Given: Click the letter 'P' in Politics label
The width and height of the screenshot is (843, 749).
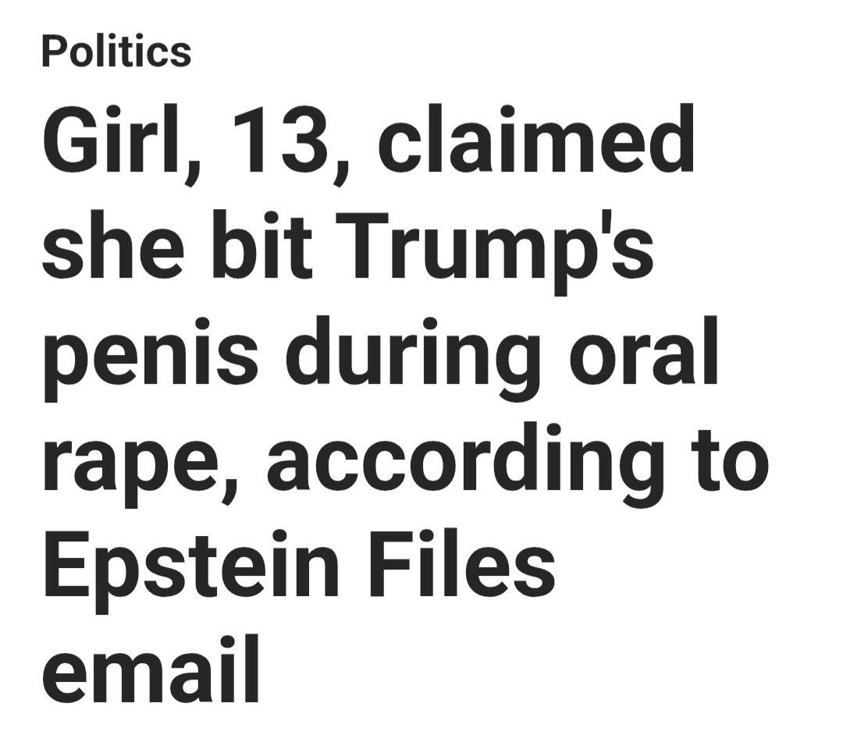Looking at the screenshot, I should pyautogui.click(x=52, y=51).
